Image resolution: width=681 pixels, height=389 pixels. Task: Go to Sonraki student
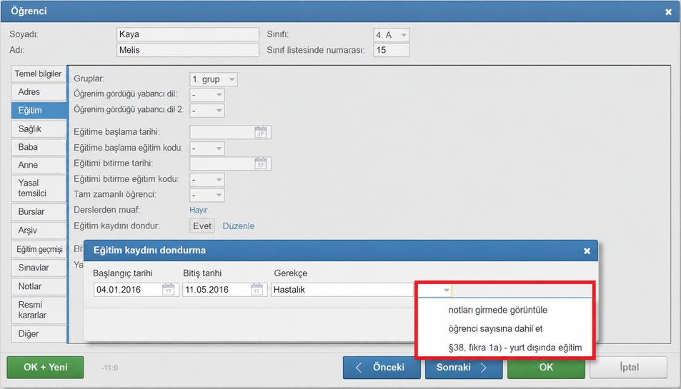(464, 368)
